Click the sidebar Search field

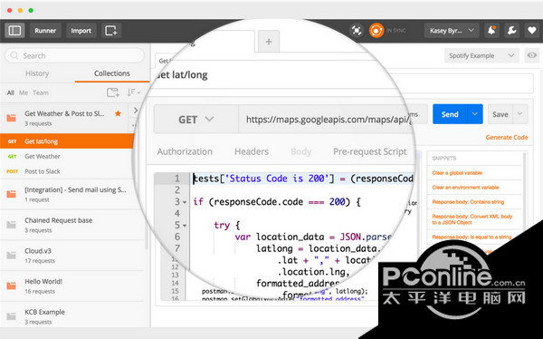tap(74, 55)
